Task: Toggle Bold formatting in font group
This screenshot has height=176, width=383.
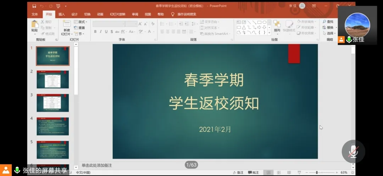Action: coord(95,32)
